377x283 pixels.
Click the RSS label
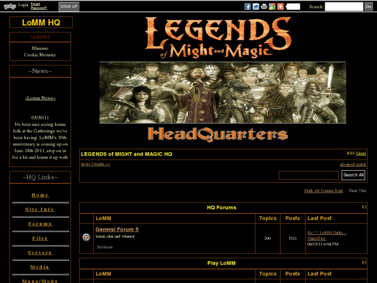[351, 153]
